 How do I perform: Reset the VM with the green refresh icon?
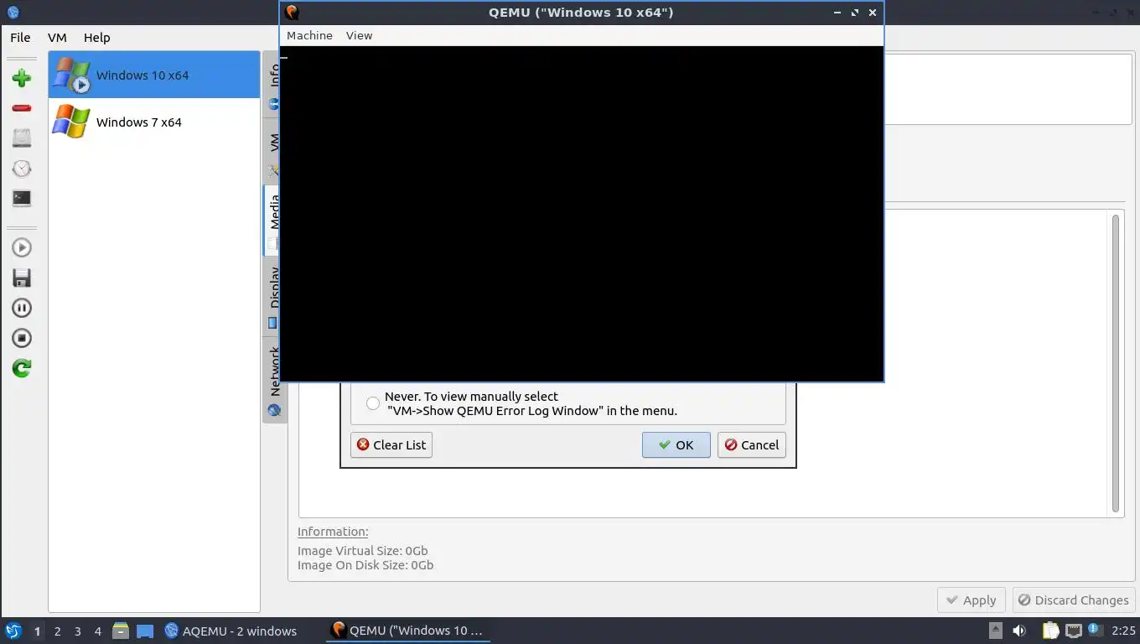pos(22,368)
